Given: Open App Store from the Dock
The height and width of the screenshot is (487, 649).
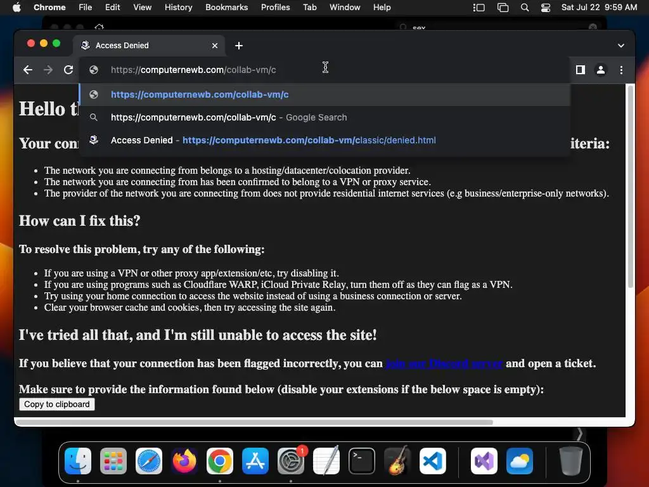Looking at the screenshot, I should pos(255,461).
